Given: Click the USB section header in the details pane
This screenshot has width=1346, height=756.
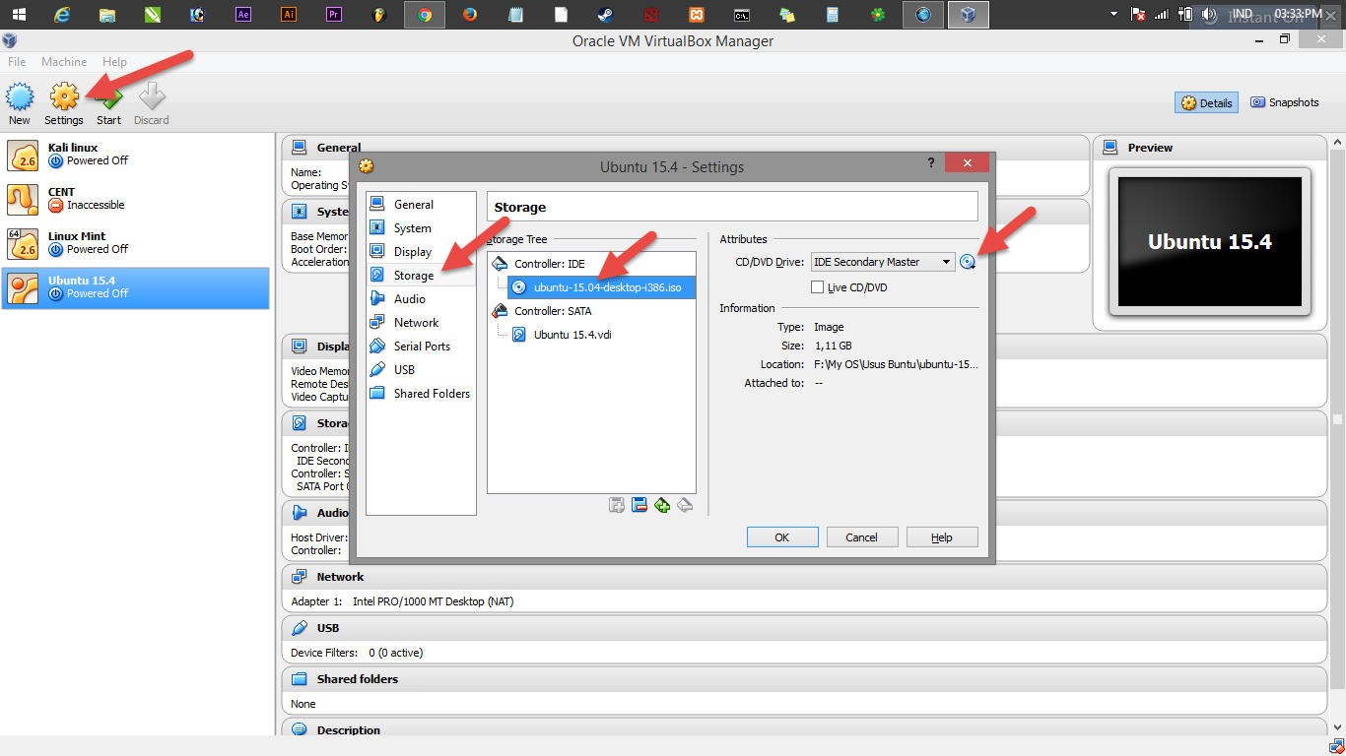Looking at the screenshot, I should (x=805, y=628).
